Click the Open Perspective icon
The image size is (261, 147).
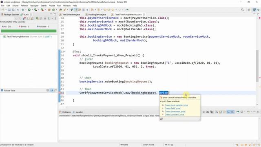[x=249, y=10]
